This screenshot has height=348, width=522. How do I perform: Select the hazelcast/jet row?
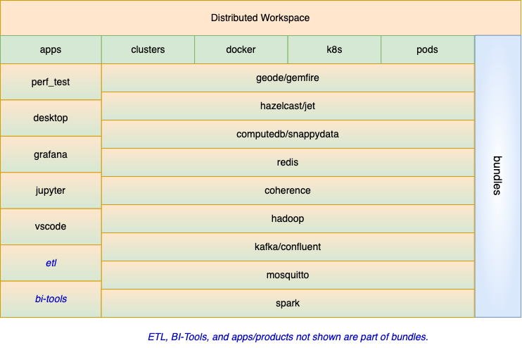coord(288,106)
